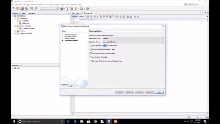The width and height of the screenshot is (220, 124).
Task: Click the Search (Ctrl+I) input field
Action: pos(198,4)
